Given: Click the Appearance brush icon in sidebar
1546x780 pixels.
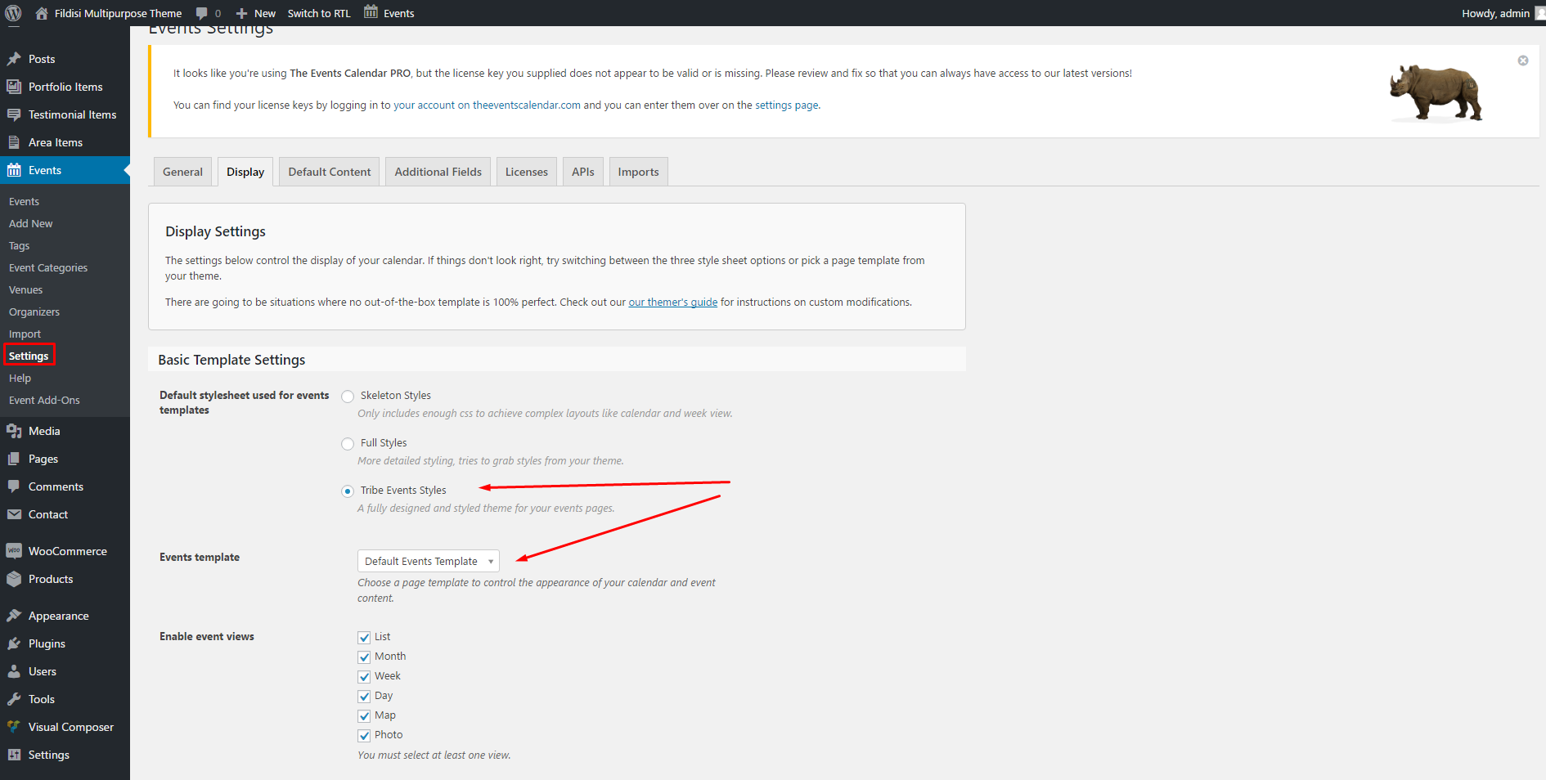Looking at the screenshot, I should click(x=14, y=616).
